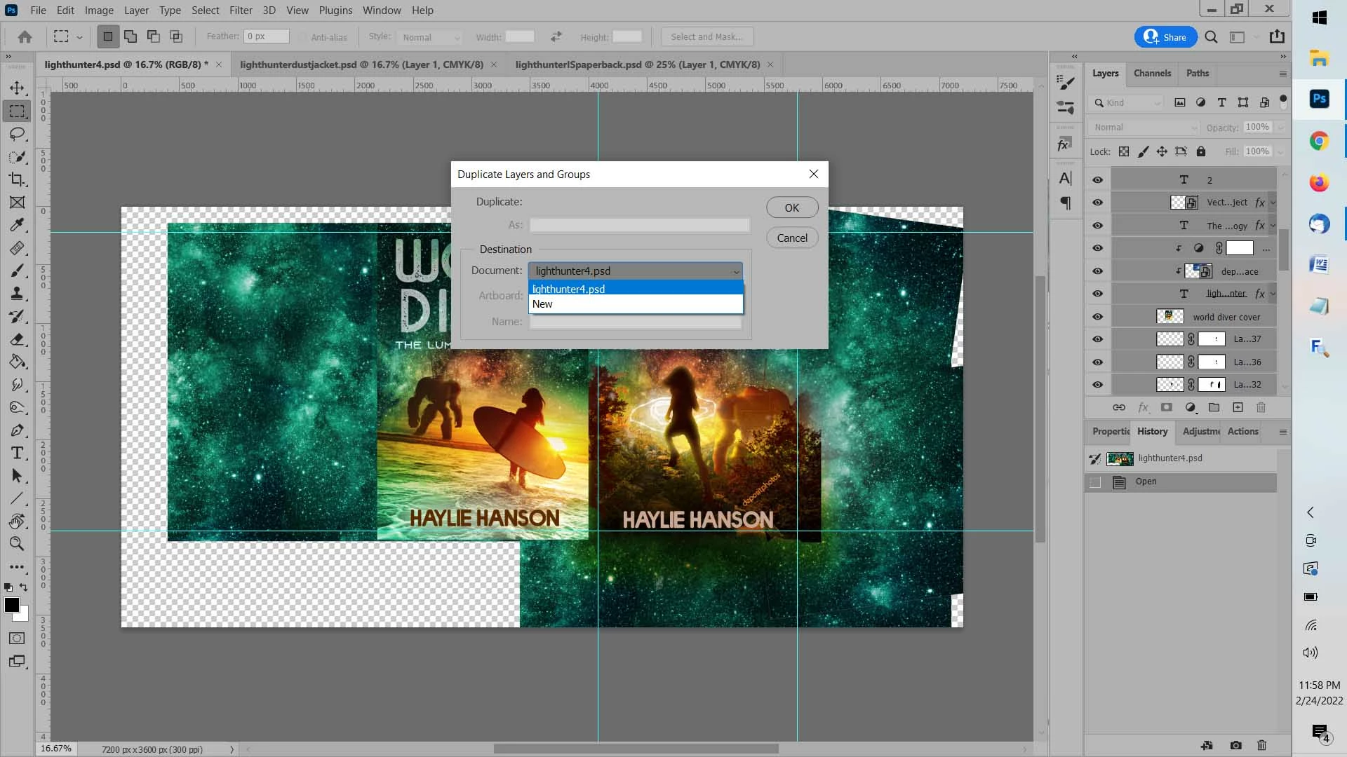Select the Zoom tool
This screenshot has height=757, width=1347.
(x=17, y=543)
